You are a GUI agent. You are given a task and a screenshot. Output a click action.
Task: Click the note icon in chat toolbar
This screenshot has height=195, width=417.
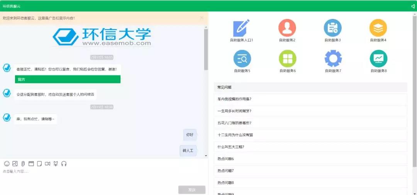[39, 164]
